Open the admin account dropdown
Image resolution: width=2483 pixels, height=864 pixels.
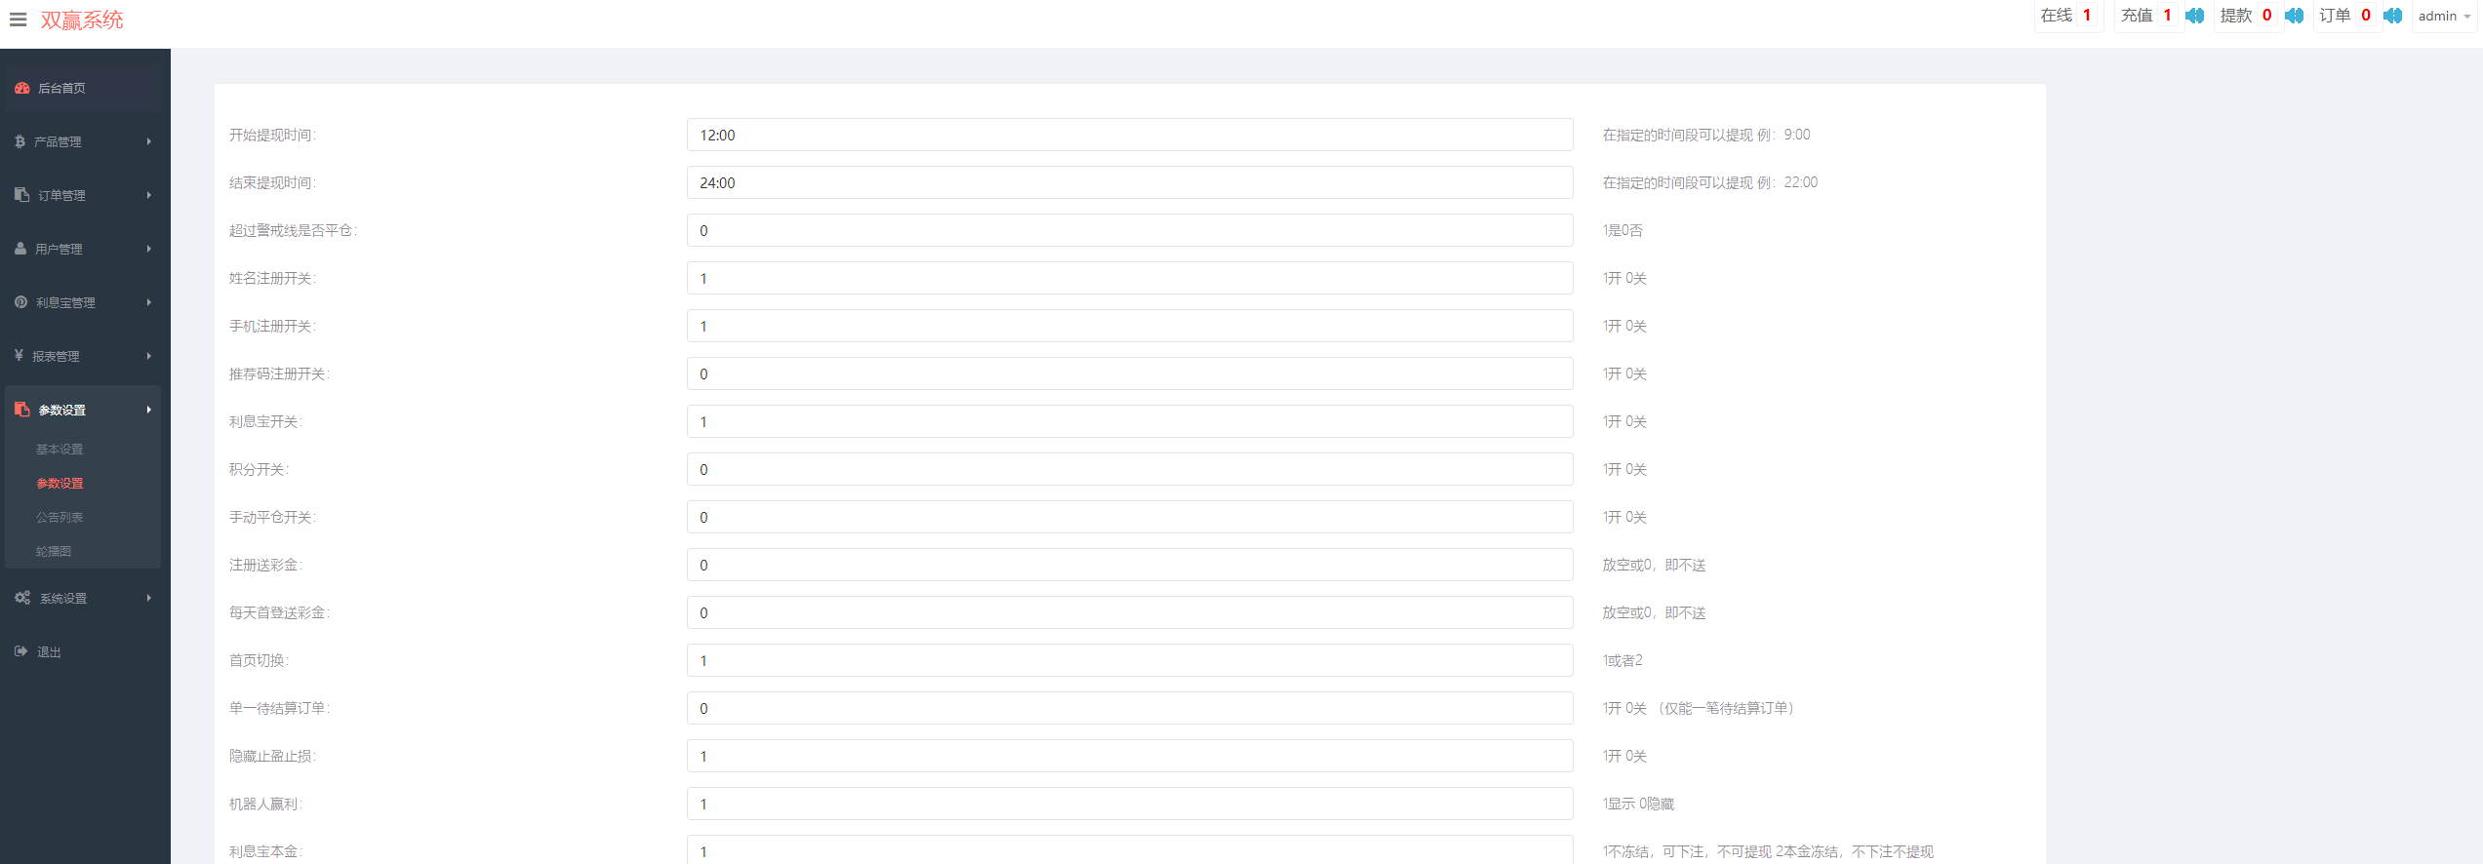coord(2443,17)
